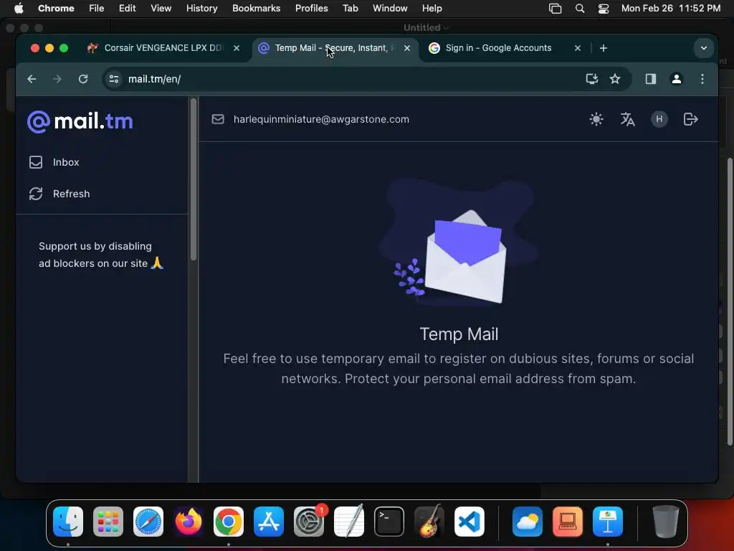Screen dimensions: 734x551
Task: Open the Window menu
Action: (x=390, y=9)
